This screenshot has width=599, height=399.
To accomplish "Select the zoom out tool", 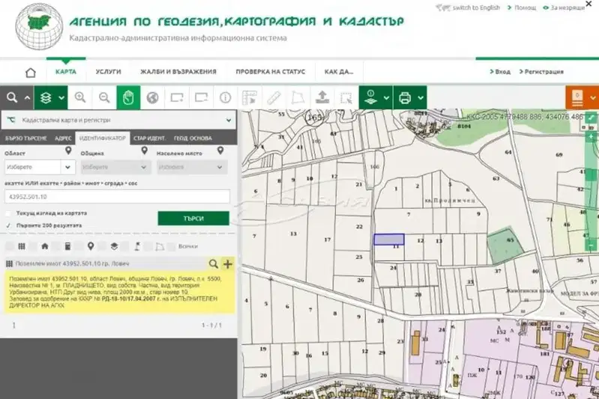I will pyautogui.click(x=104, y=97).
